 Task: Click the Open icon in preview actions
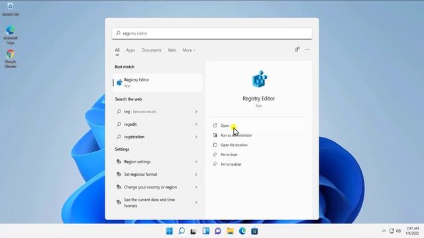[x=215, y=126]
